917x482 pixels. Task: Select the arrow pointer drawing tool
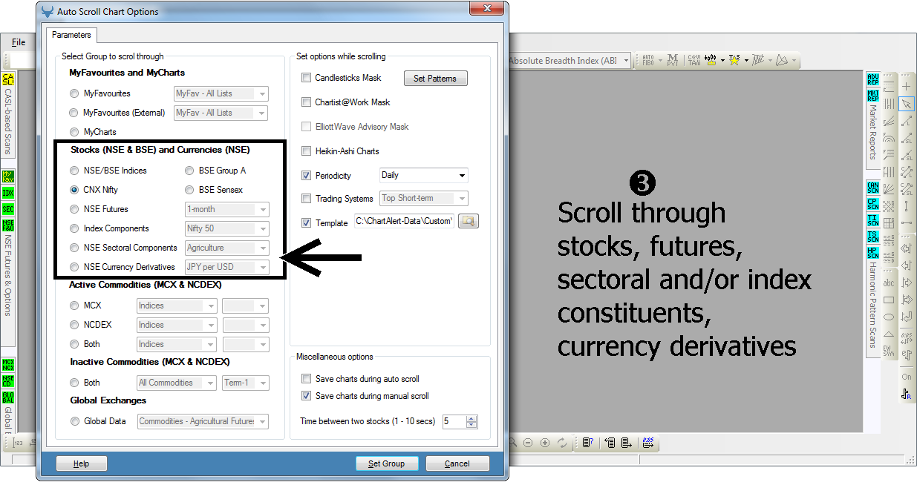point(907,104)
